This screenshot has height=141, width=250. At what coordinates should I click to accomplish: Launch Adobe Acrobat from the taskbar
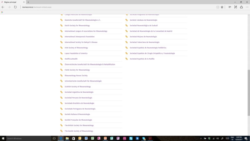click(150, 138)
